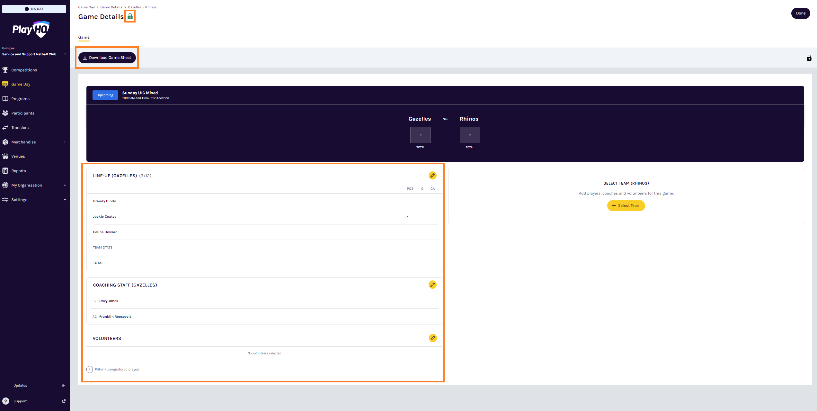Open Programs in the sidebar

pyautogui.click(x=20, y=99)
